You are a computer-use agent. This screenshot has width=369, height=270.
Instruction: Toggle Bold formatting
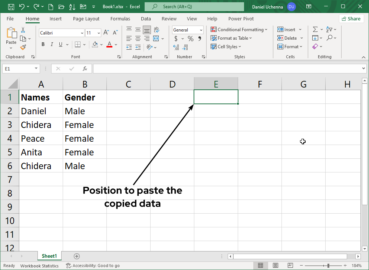pos(43,45)
